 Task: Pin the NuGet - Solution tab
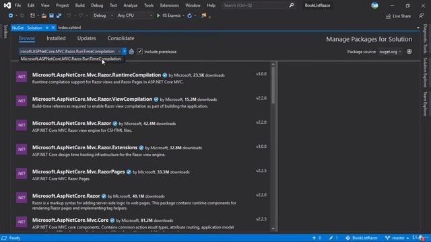tap(47, 28)
